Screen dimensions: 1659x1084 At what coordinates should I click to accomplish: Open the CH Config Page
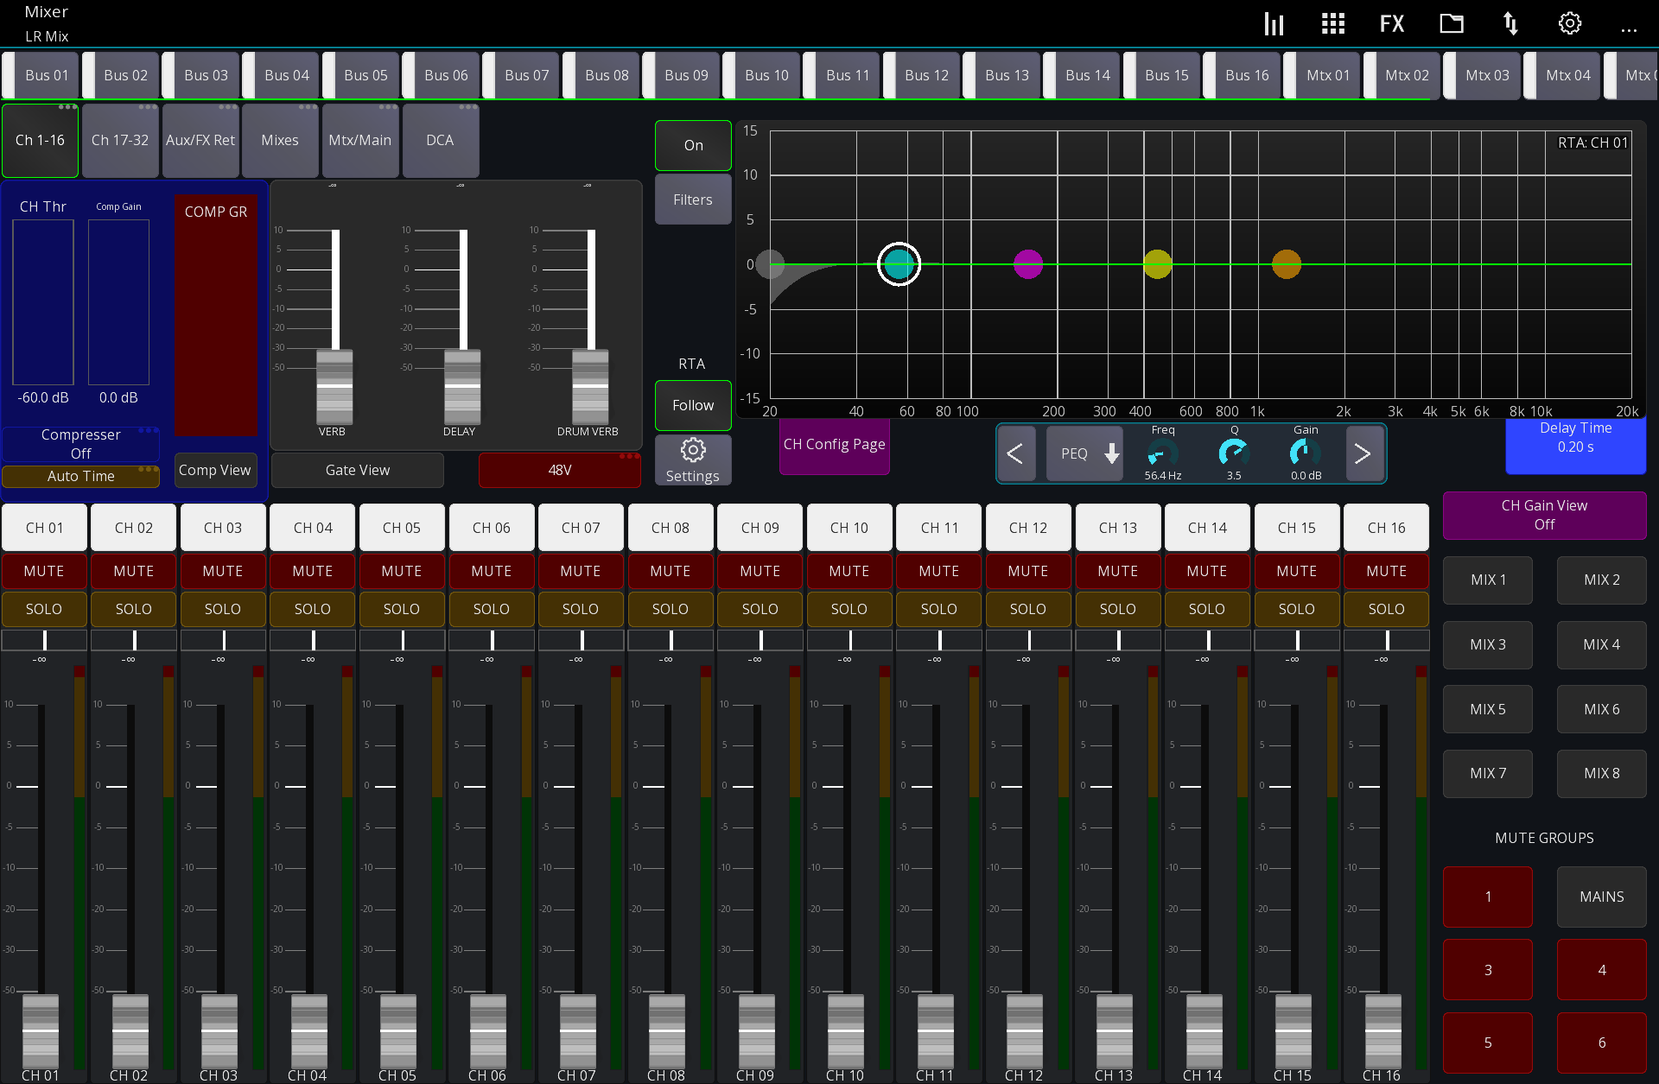[x=833, y=446]
